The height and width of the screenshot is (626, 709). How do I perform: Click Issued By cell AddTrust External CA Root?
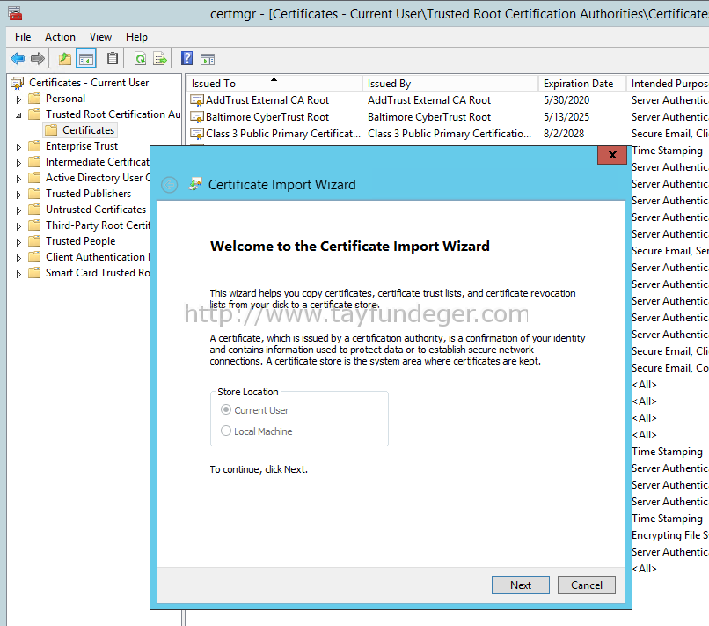pos(429,100)
